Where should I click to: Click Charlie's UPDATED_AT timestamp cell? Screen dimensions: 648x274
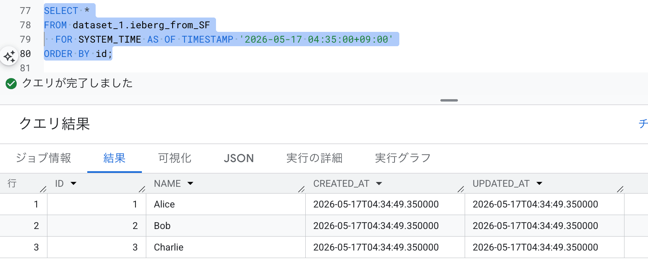tap(544, 247)
